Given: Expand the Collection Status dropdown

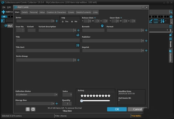Looking at the screenshot, I should [x=56, y=95].
